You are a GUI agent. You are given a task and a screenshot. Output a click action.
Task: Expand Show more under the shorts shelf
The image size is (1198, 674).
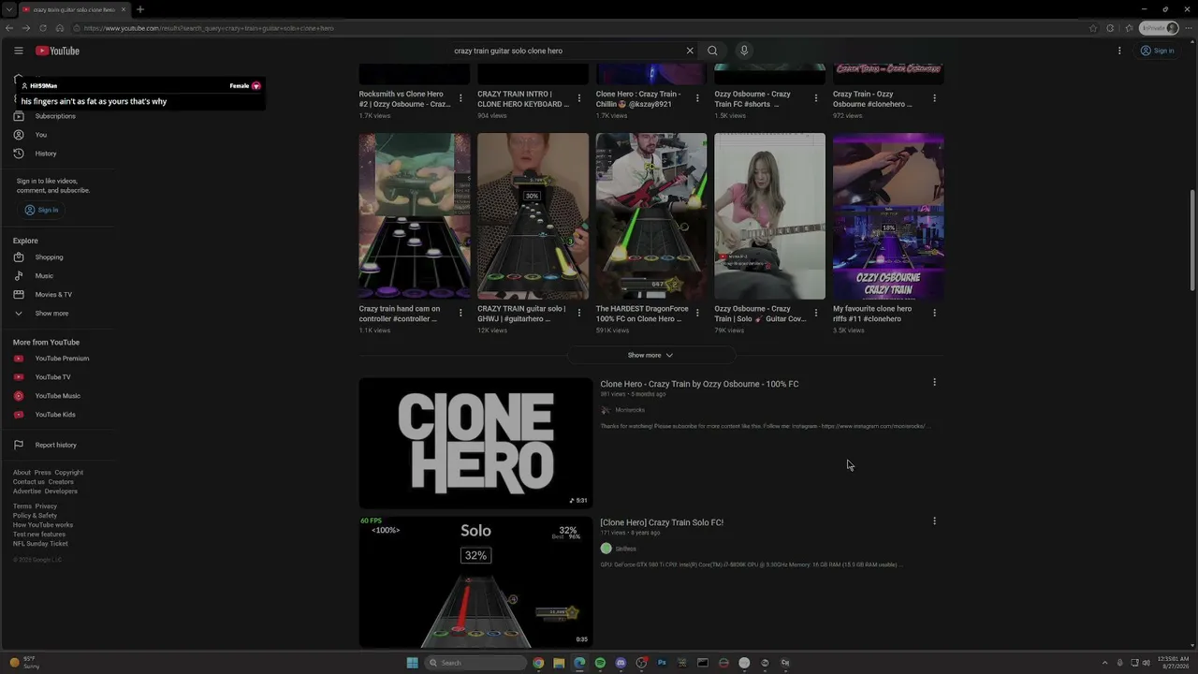pos(650,355)
